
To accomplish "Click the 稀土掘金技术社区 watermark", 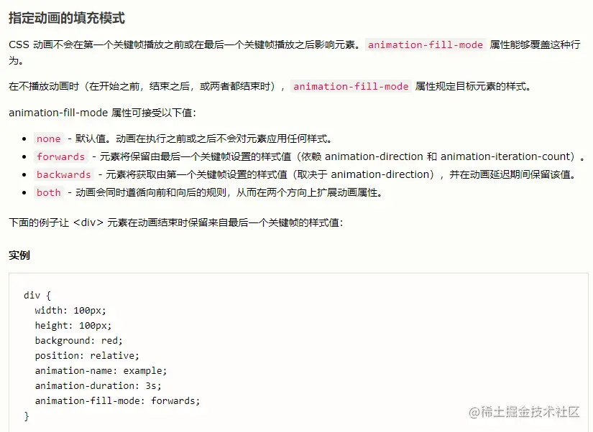I will click(524, 412).
